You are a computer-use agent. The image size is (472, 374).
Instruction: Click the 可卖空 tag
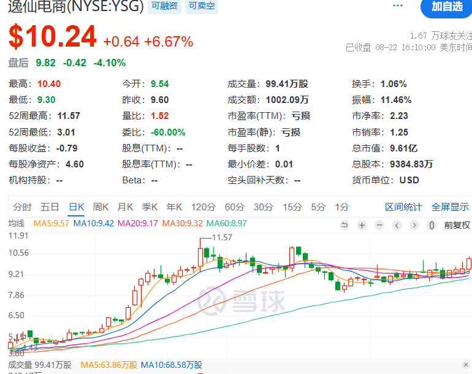pyautogui.click(x=202, y=6)
